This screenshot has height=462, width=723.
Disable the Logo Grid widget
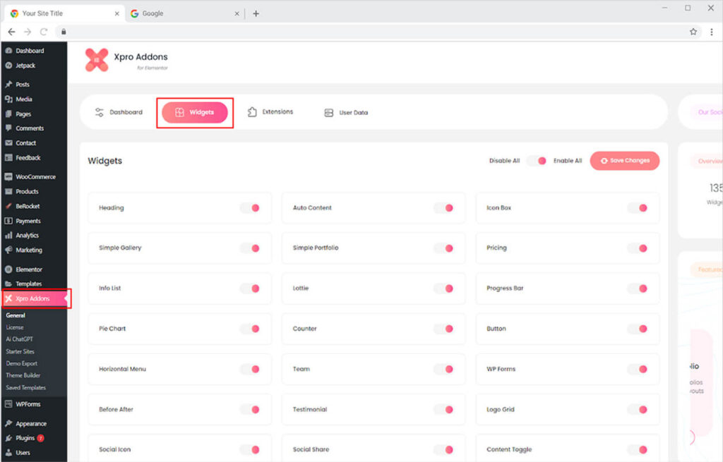[x=638, y=410]
